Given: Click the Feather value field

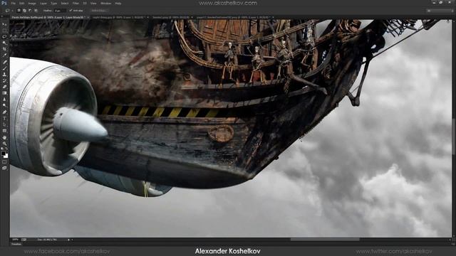Looking at the screenshot, I should [60, 11].
